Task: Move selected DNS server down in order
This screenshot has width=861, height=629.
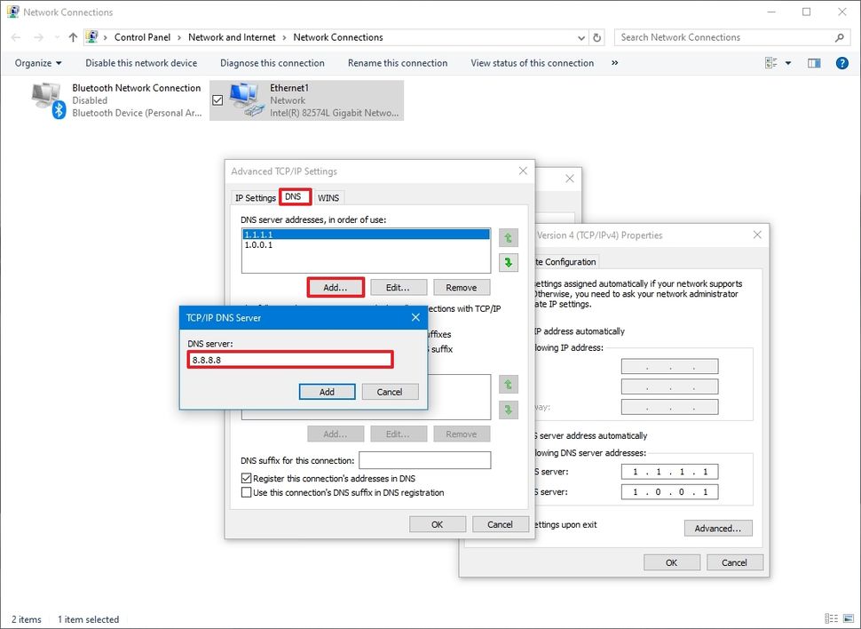Action: 507,262
